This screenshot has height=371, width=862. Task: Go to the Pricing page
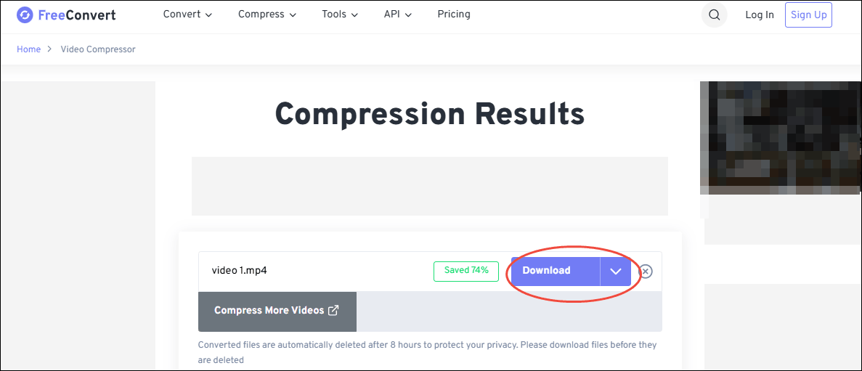[454, 15]
